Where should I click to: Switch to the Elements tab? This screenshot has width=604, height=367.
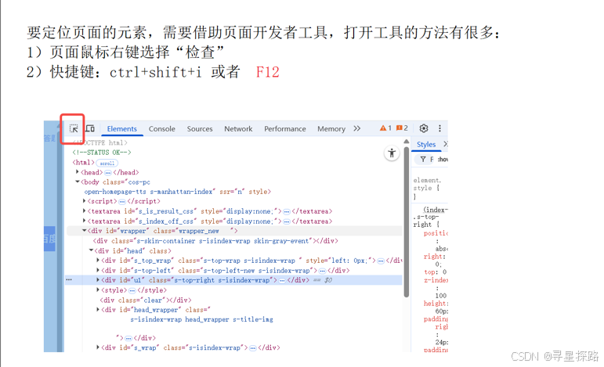pos(121,129)
